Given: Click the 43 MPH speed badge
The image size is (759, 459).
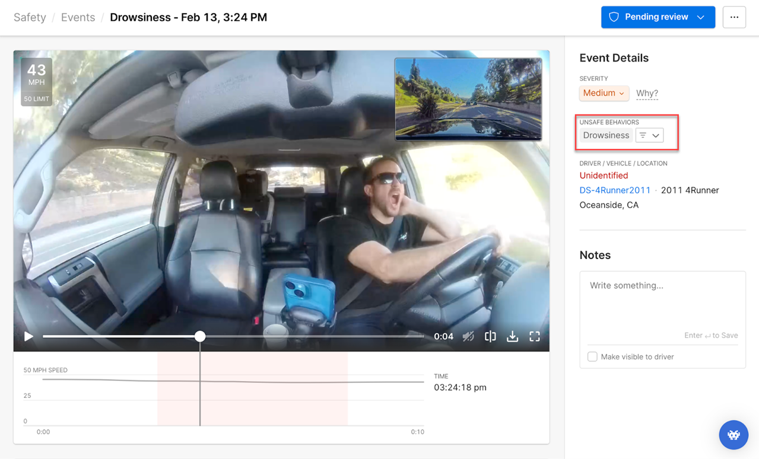Looking at the screenshot, I should click(36, 82).
